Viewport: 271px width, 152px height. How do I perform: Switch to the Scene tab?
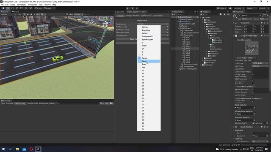[5, 12]
